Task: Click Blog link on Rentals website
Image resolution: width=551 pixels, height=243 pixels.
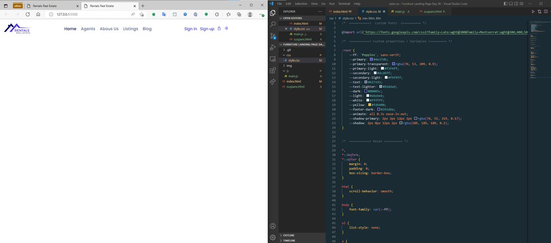Action: click(147, 29)
